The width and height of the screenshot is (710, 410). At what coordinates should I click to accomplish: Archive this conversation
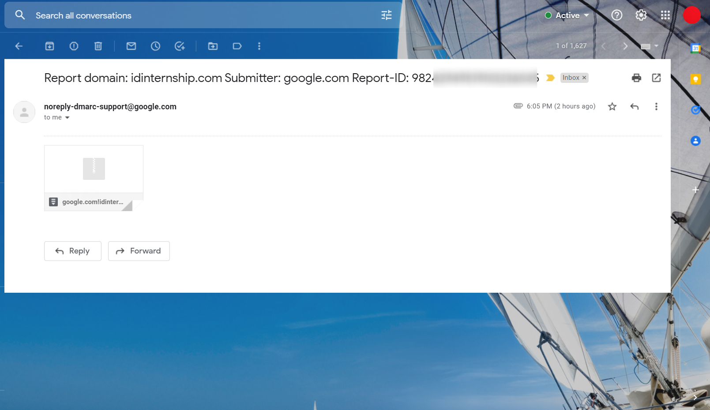click(50, 46)
